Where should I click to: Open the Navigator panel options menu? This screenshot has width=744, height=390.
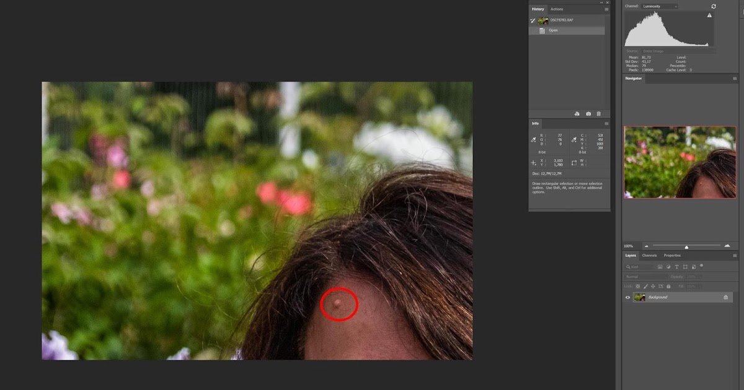(x=735, y=79)
